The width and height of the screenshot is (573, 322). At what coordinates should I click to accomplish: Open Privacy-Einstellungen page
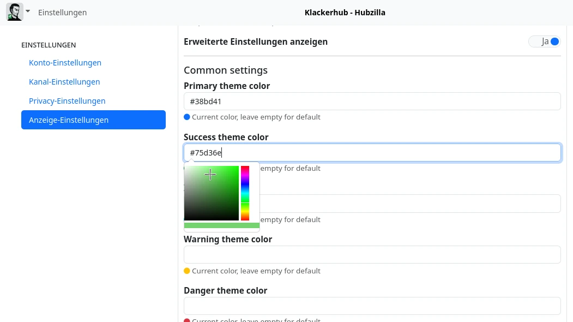[67, 101]
